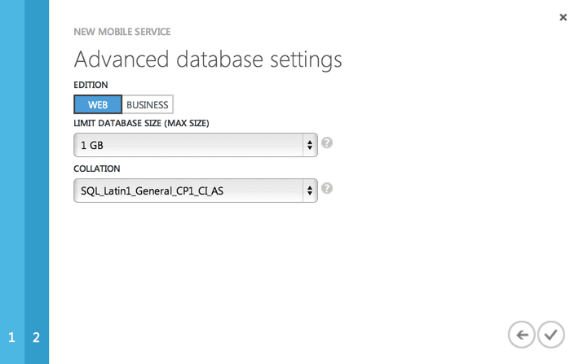Open the SQL_Latin1_General_CP1_CI_AS collation dropdown
This screenshot has height=364, width=579.
tap(188, 191)
